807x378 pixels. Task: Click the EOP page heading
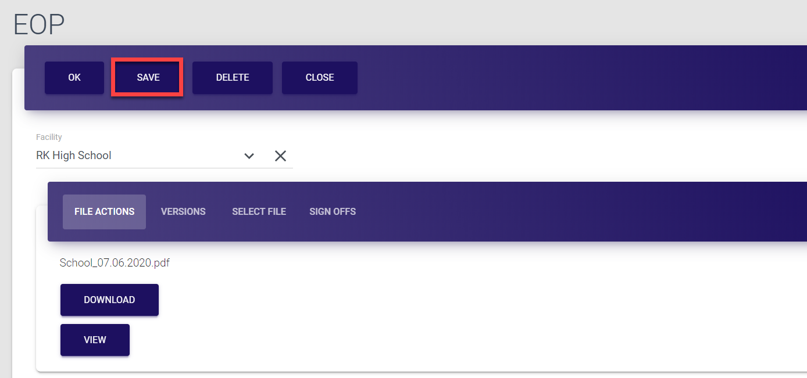coord(39,24)
